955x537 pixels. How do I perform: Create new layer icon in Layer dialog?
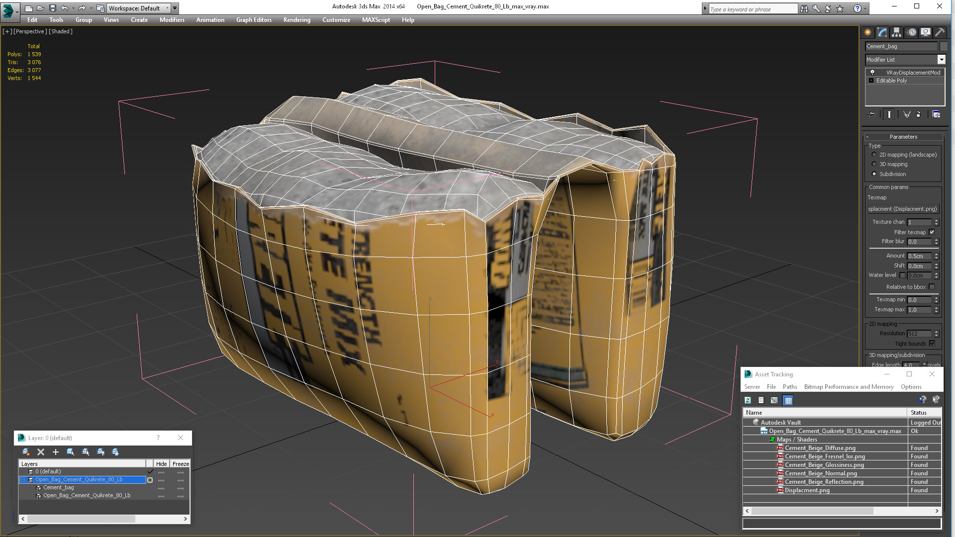[26, 452]
